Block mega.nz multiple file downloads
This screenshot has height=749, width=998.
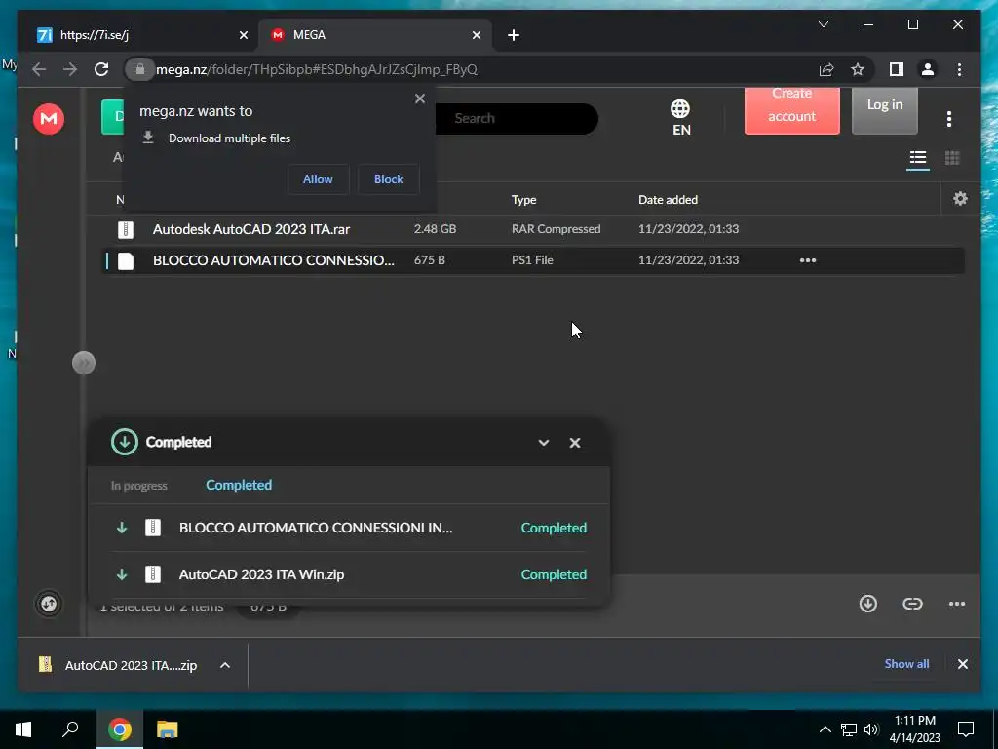388,179
